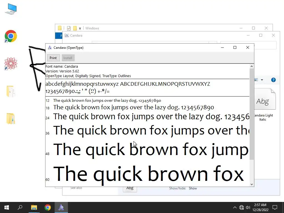Click the New folder quick-access icon in Windows explorer
The image size is (284, 213).
pyautogui.click(x=75, y=28)
